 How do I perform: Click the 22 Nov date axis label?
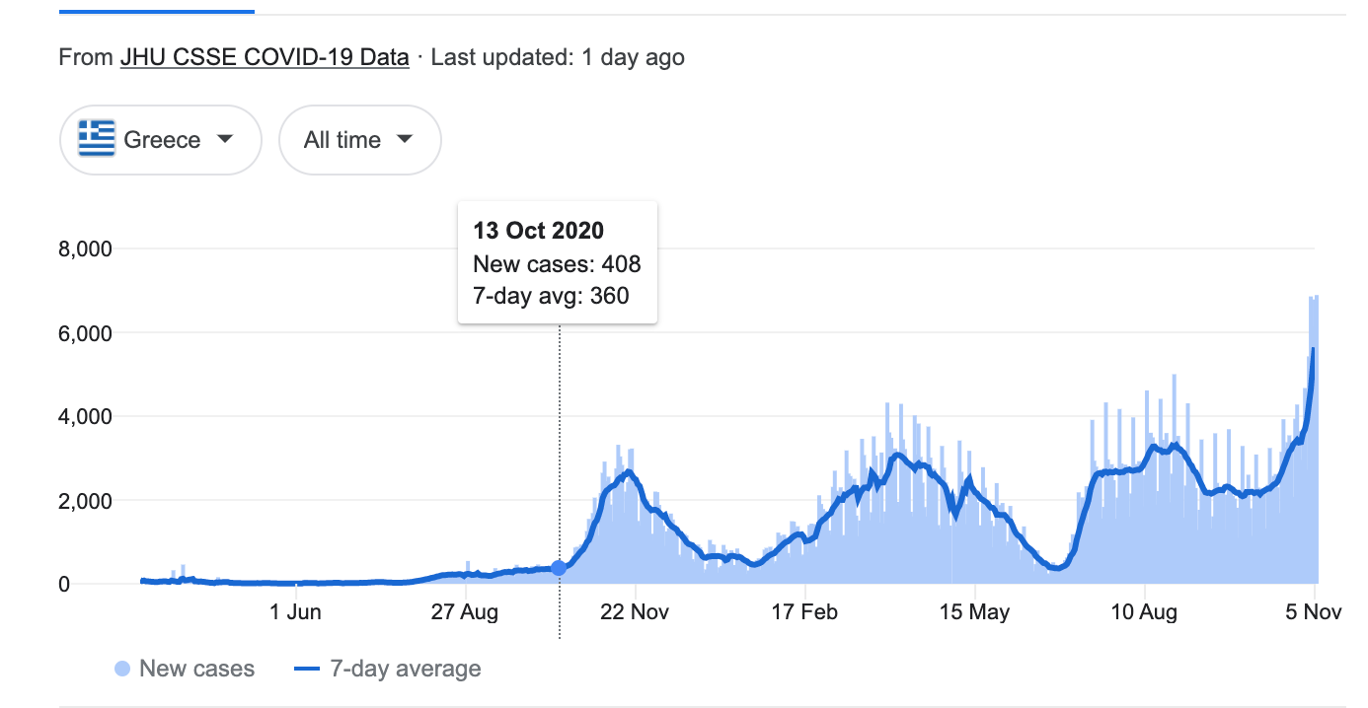(636, 613)
